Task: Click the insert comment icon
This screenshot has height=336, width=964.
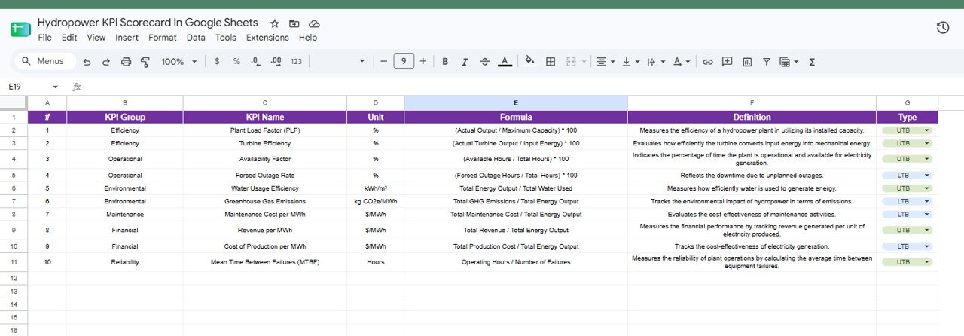Action: point(728,62)
